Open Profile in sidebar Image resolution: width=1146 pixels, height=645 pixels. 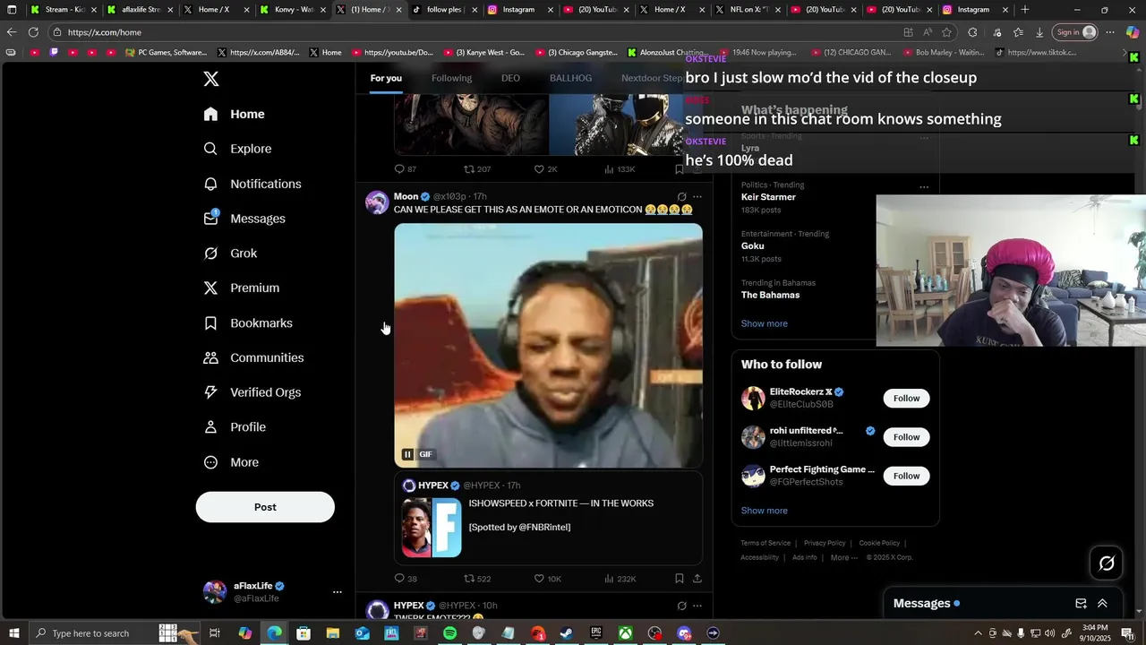(x=235, y=427)
